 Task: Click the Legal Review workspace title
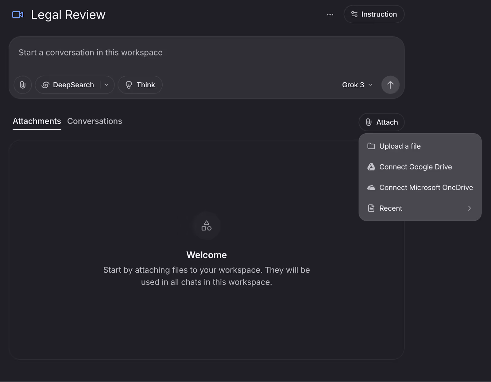pyautogui.click(x=68, y=15)
